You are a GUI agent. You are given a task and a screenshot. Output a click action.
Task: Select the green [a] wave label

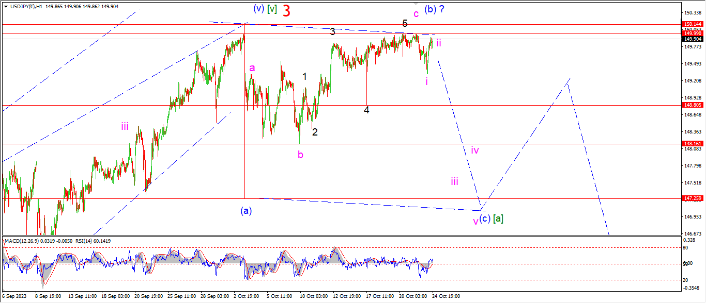click(498, 218)
